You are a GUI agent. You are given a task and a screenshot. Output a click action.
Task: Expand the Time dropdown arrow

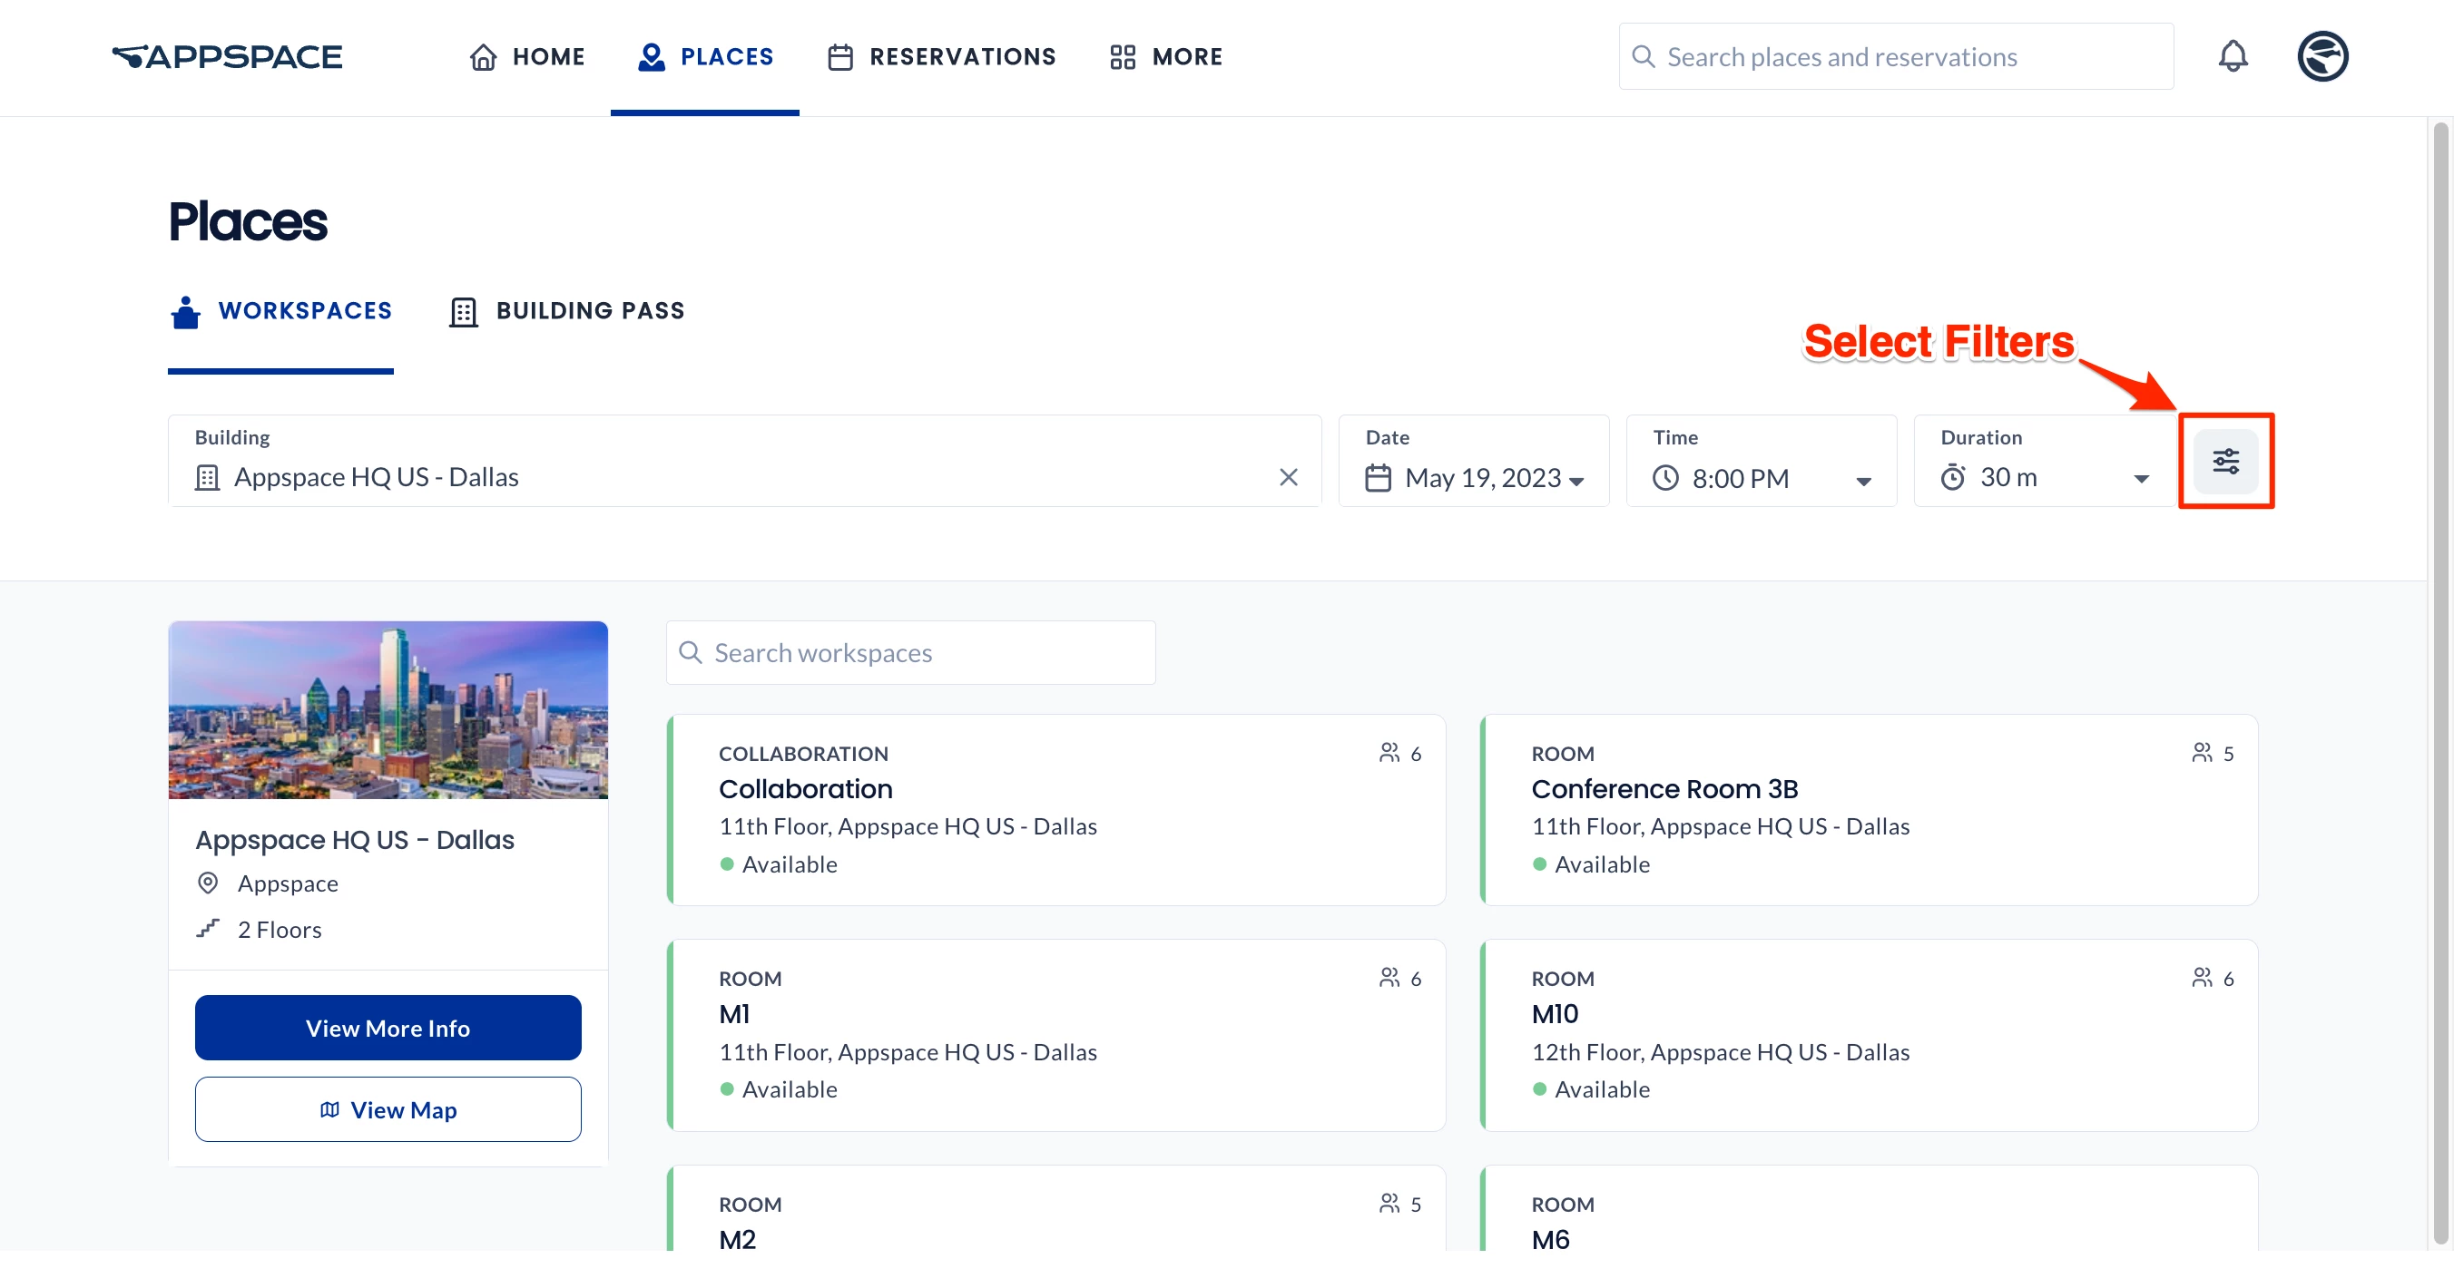(1862, 481)
